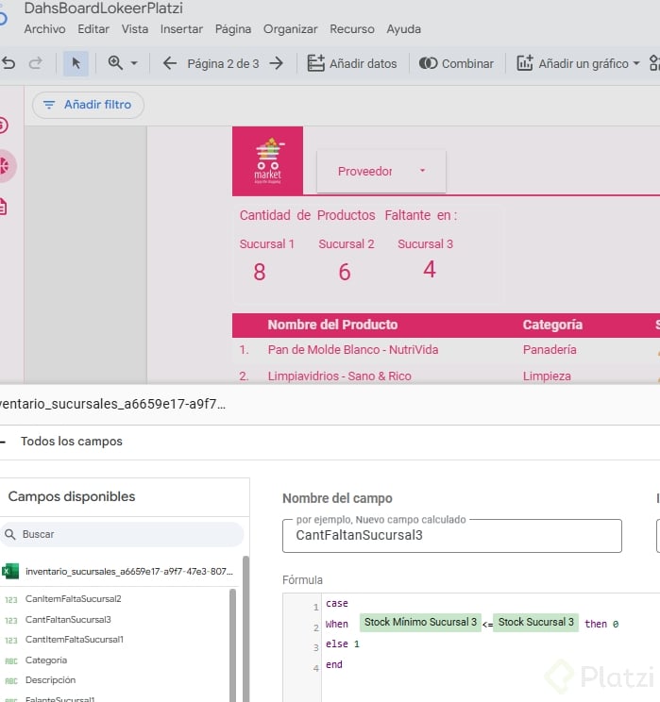The width and height of the screenshot is (660, 702).
Task: Open the Archivo menu
Action: (x=44, y=29)
